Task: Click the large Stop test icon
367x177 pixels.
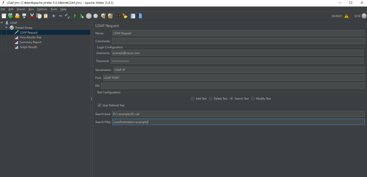Action: click(89, 16)
